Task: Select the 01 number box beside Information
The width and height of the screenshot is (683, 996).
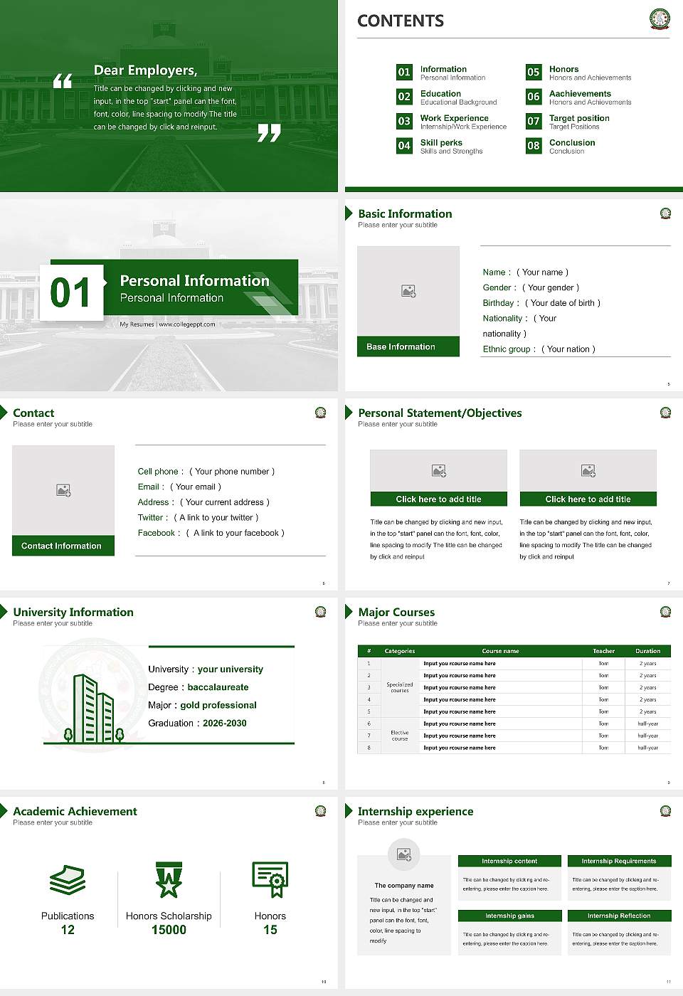Action: 404,72
